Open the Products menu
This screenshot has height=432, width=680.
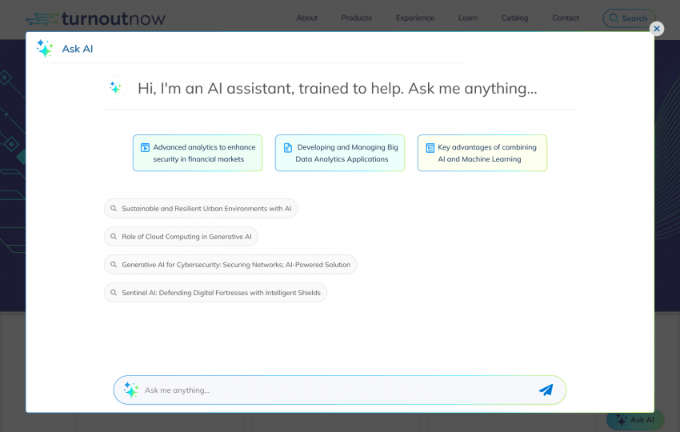tap(356, 18)
